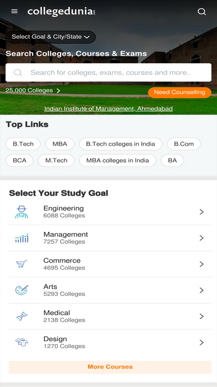The height and width of the screenshot is (387, 217).
Task: Click the Management bar chart icon
Action: (x=21, y=238)
